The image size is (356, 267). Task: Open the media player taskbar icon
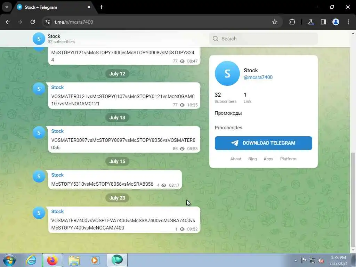click(95, 261)
